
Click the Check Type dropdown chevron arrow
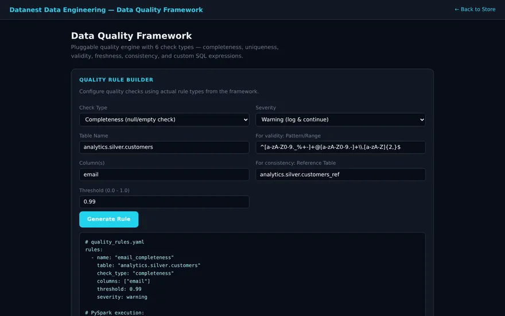click(x=246, y=120)
